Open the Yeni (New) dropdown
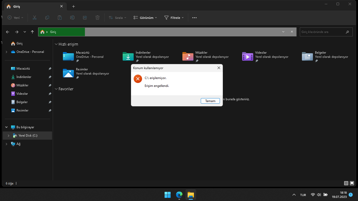This screenshot has width=358, height=201. [x=15, y=18]
